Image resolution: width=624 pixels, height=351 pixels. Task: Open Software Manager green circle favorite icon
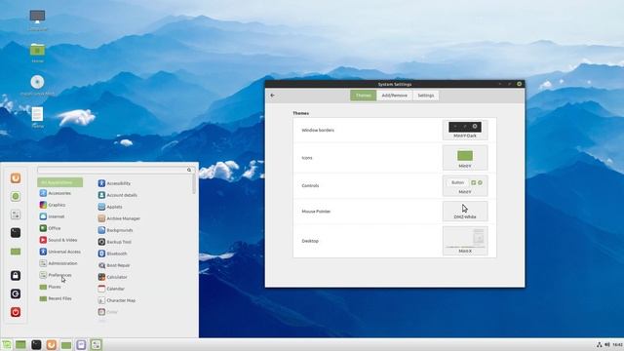pyautogui.click(x=16, y=196)
